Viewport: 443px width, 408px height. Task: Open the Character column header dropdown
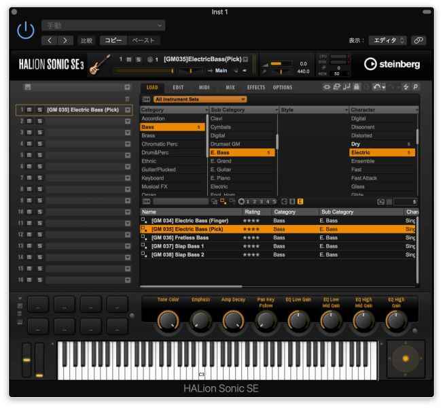(417, 109)
